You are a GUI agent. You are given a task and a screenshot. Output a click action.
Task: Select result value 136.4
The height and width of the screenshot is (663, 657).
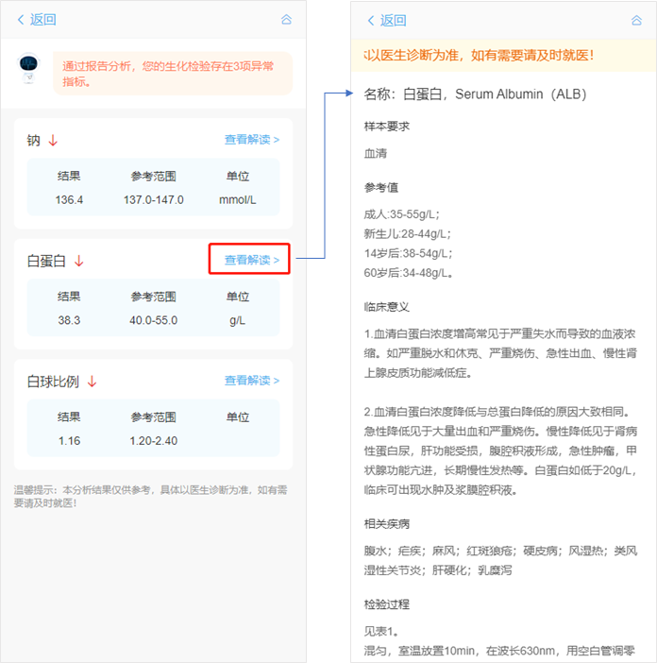tap(69, 200)
